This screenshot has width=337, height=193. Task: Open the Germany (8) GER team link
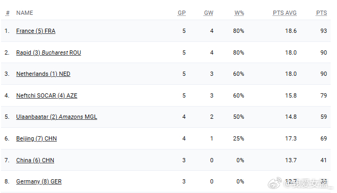39,181
